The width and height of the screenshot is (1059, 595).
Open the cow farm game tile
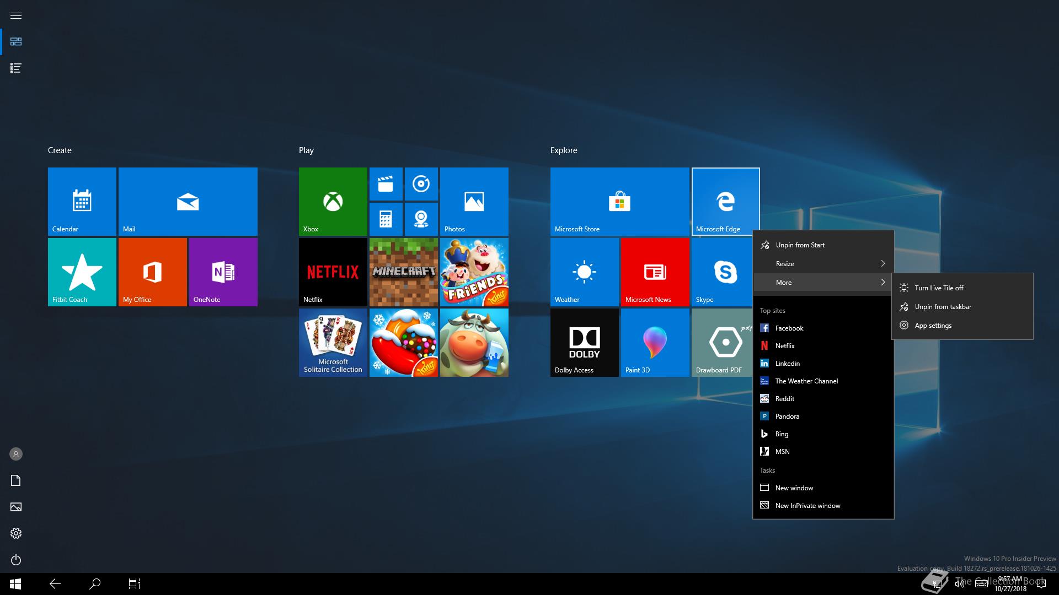click(x=474, y=343)
